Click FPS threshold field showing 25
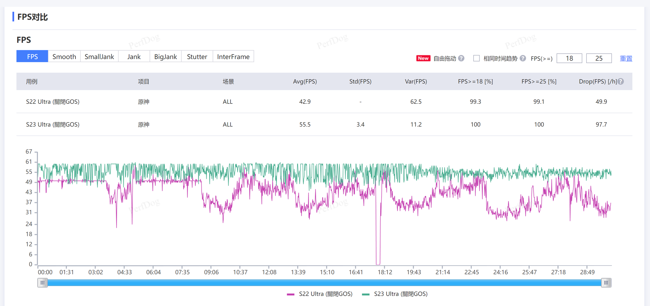650x306 pixels. click(x=599, y=58)
